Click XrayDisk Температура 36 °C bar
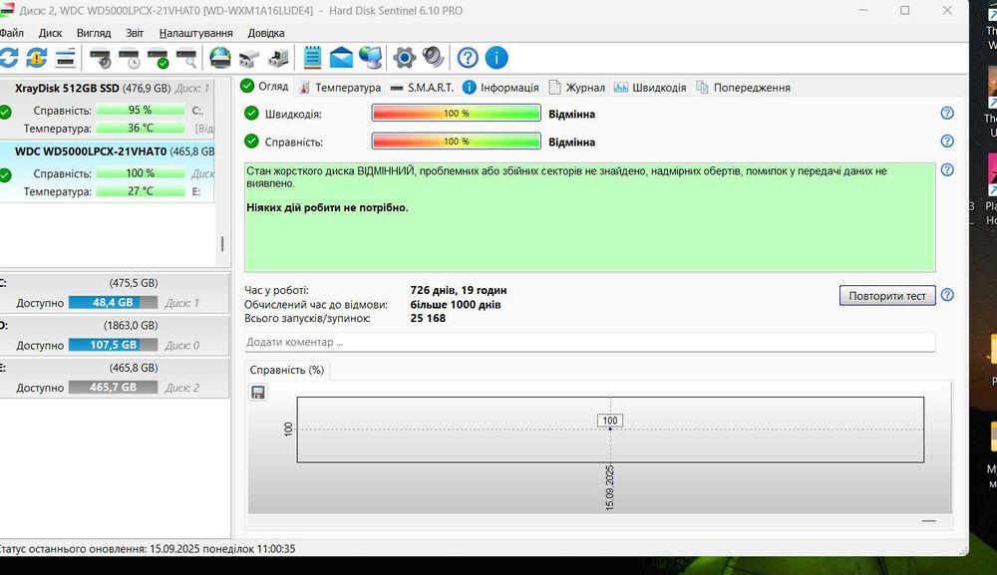Viewport: 997px width, 575px height. coord(141,128)
